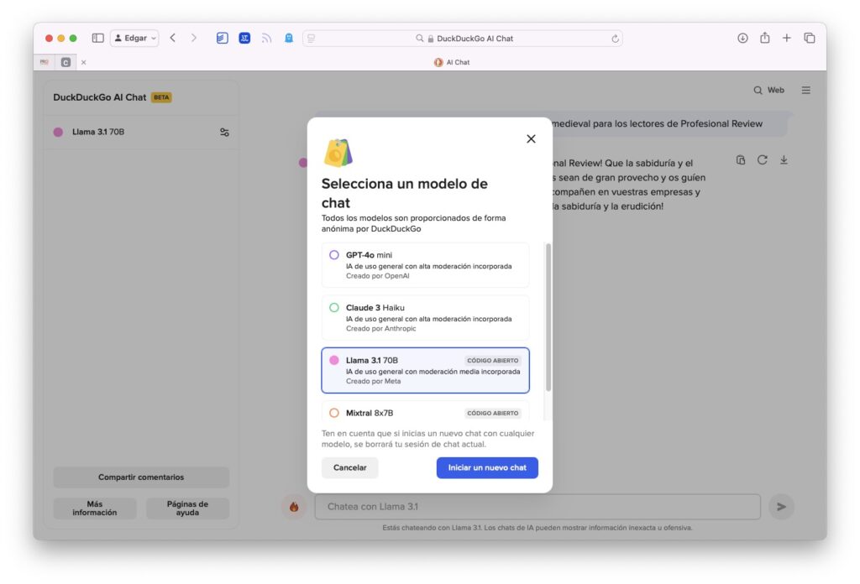860x584 pixels.
Task: Close the model selection dialog
Action: coord(531,138)
